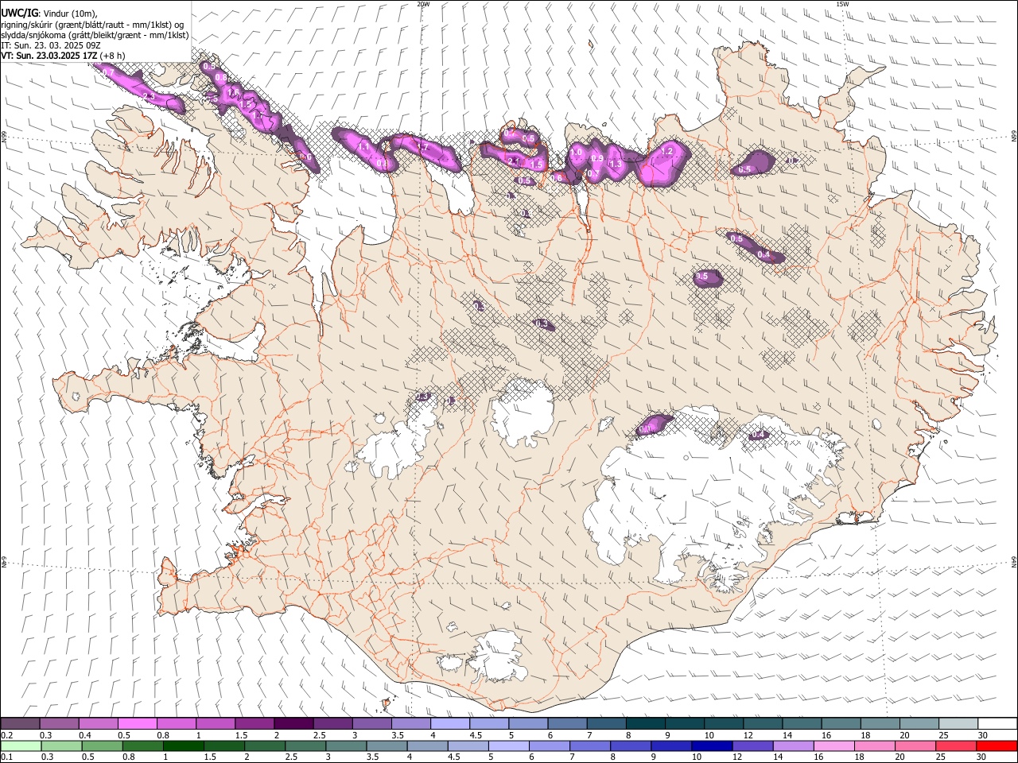The image size is (1018, 763).
Task: Click the lower row green swatch between 0.5 and 0.8
Action: pyautogui.click(x=102, y=746)
